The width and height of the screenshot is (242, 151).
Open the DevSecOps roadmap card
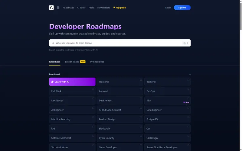(72, 101)
